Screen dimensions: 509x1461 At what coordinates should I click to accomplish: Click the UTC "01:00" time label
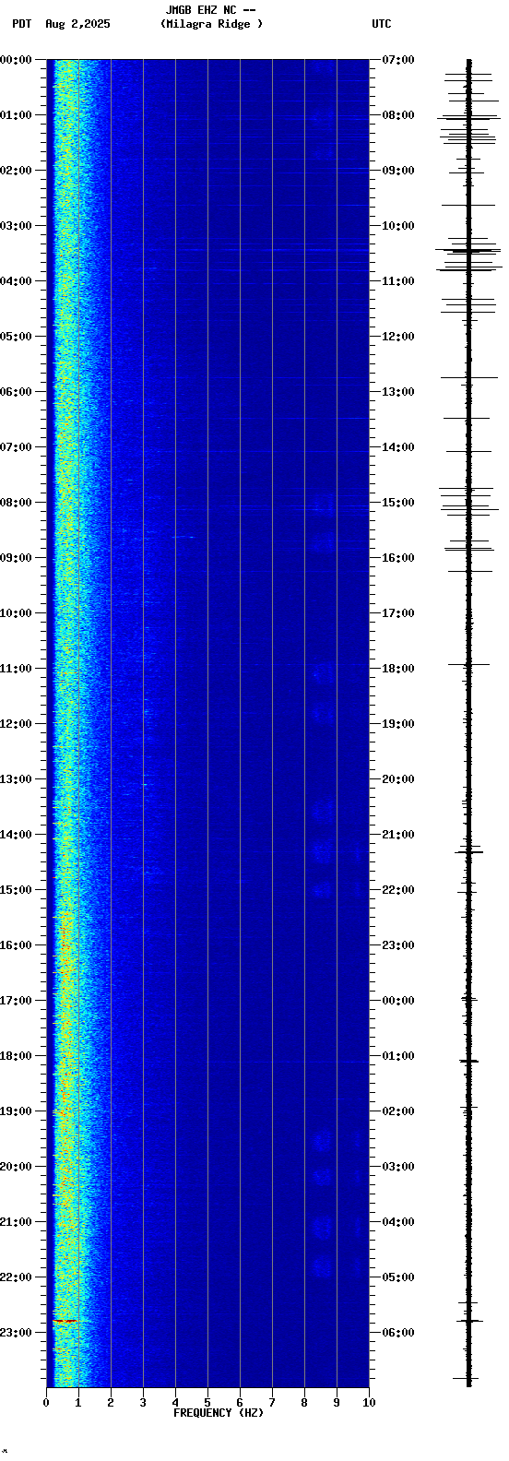[x=398, y=1056]
